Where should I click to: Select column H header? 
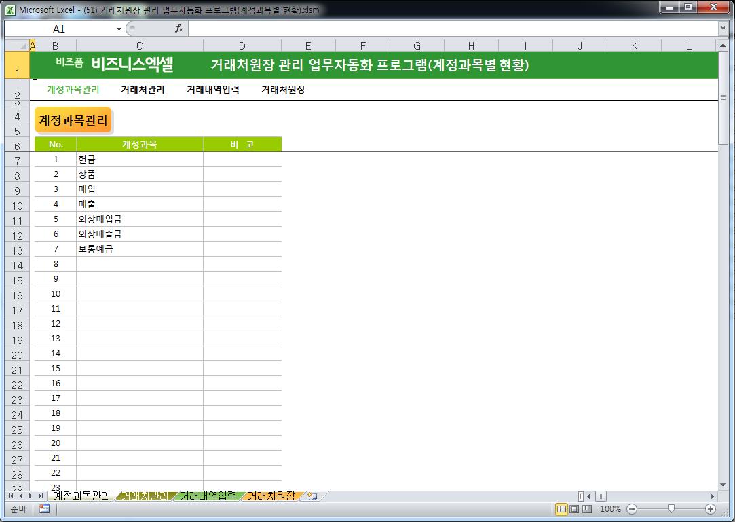click(471, 46)
